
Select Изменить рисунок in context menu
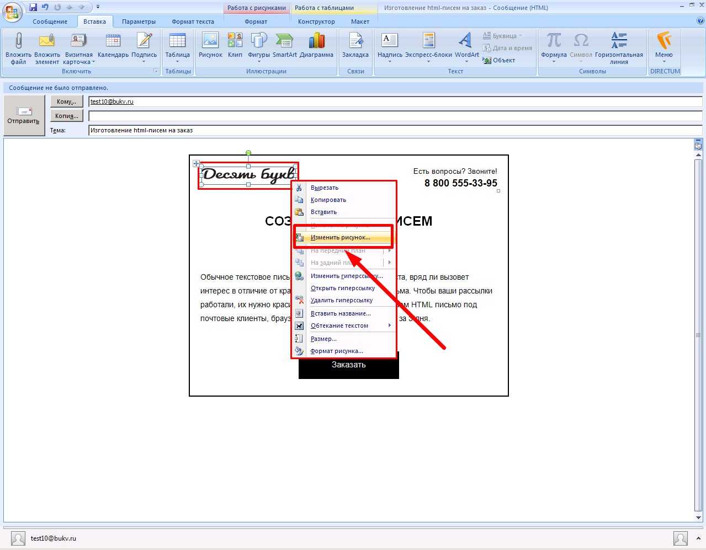coord(340,237)
